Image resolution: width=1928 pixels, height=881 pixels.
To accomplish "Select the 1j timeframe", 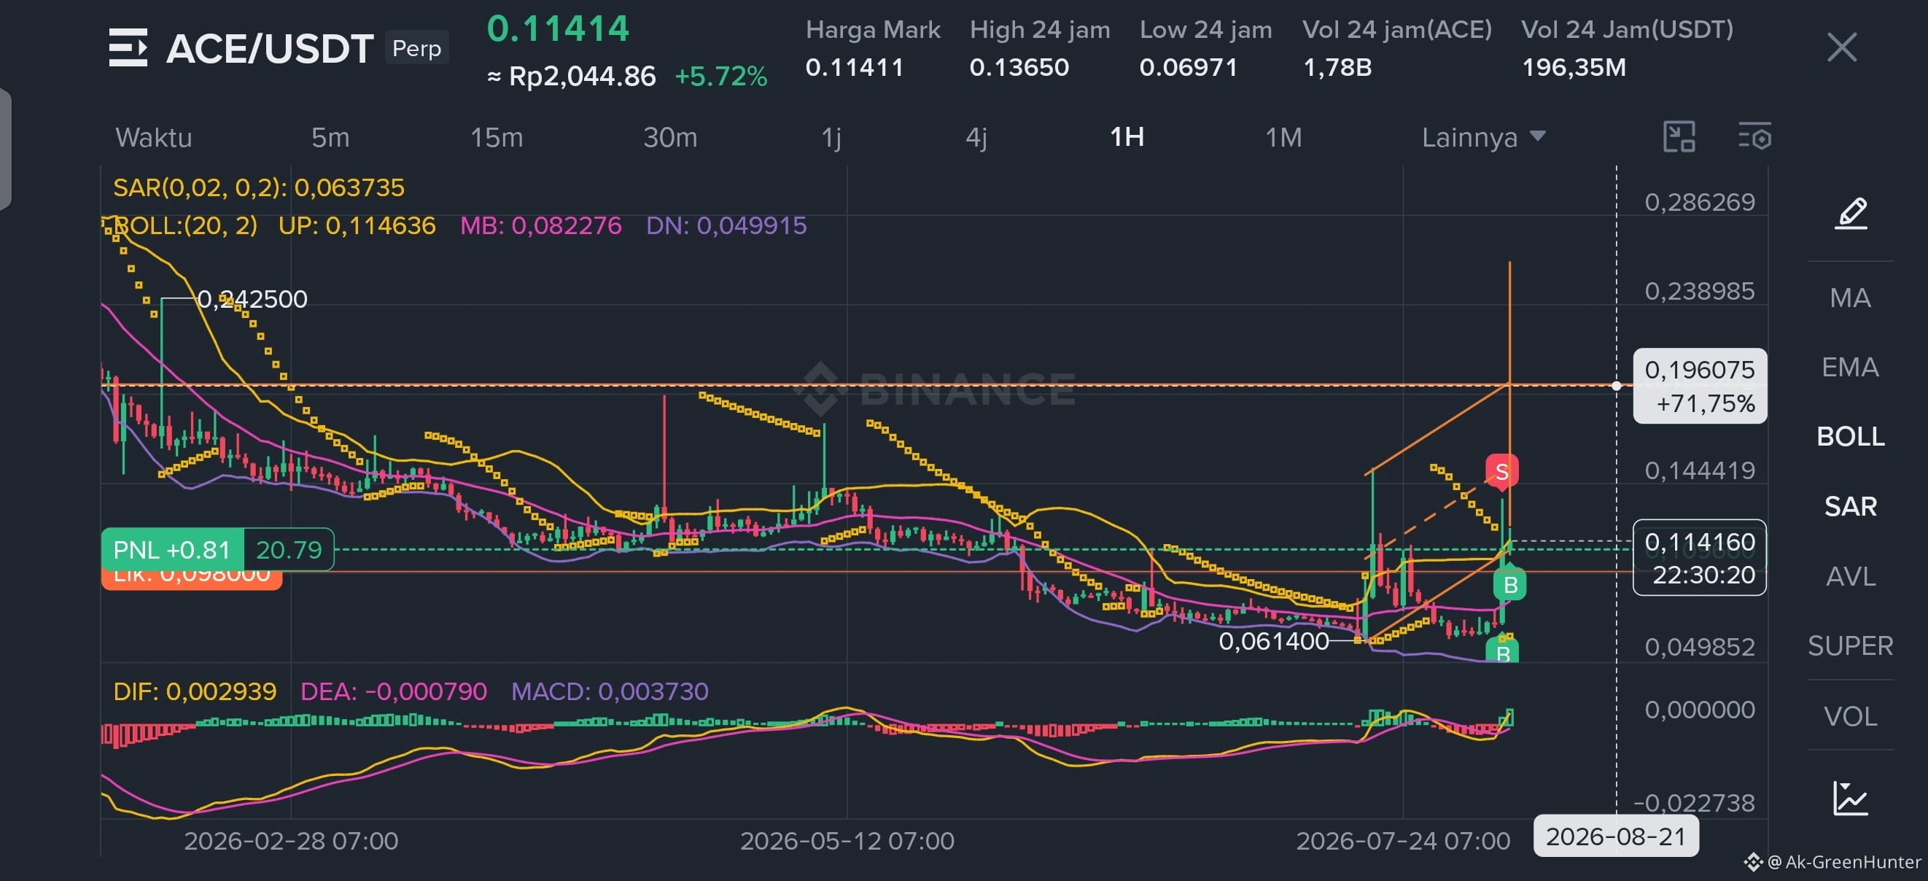I will pos(831,137).
